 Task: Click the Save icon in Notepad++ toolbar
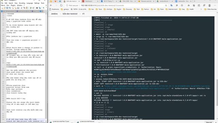[x=7, y=8]
